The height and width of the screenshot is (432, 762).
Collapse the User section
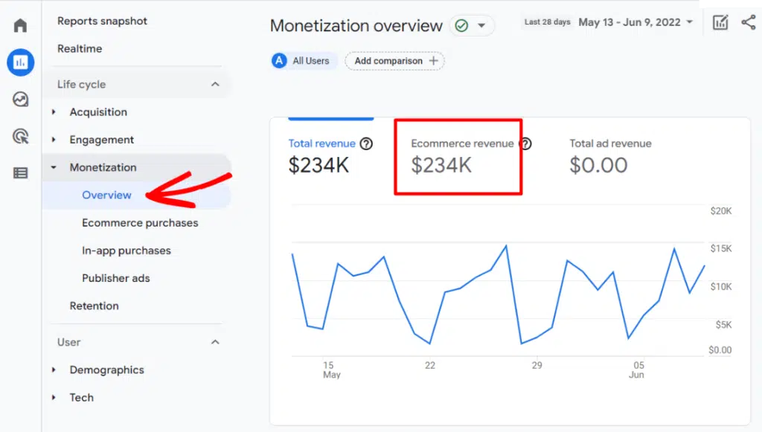click(215, 342)
